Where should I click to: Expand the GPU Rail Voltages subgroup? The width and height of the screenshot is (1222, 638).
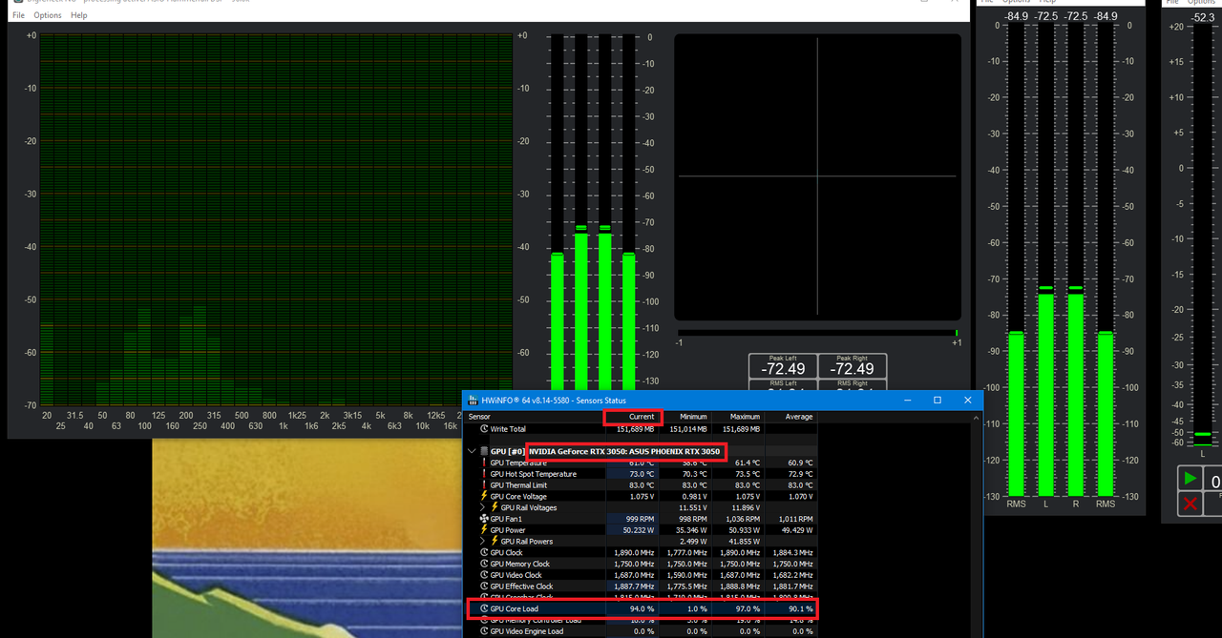483,507
